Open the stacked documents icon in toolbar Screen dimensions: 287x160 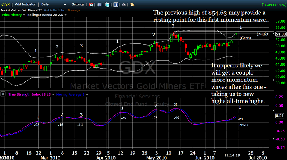click(99, 5)
